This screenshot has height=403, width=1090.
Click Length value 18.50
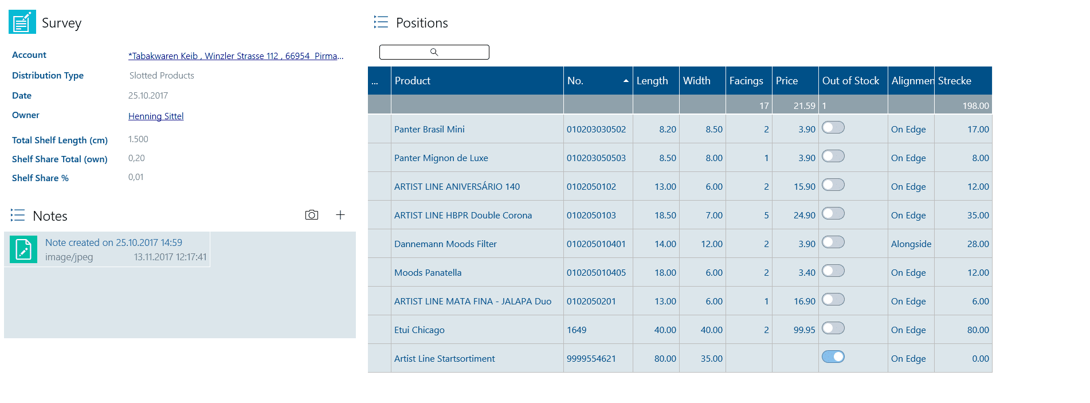665,215
